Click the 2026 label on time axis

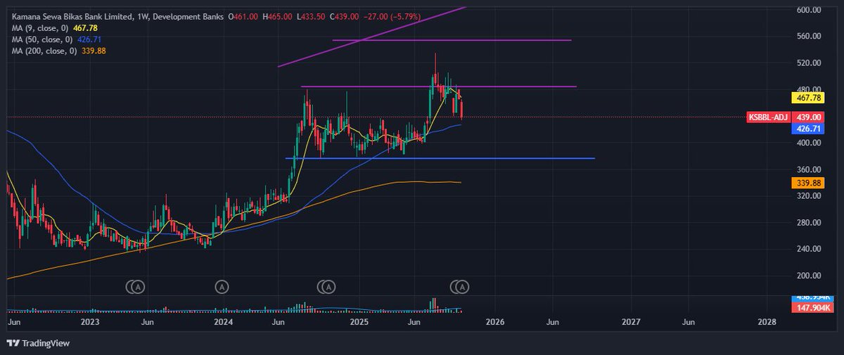(495, 322)
